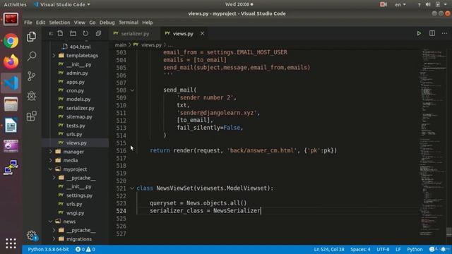452x254 pixels.
Task: Launch Firefox from the dock
Action: coord(11,62)
